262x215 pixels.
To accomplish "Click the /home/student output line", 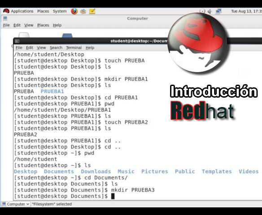I will pos(35,159).
